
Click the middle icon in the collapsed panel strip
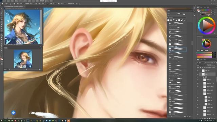194,12
